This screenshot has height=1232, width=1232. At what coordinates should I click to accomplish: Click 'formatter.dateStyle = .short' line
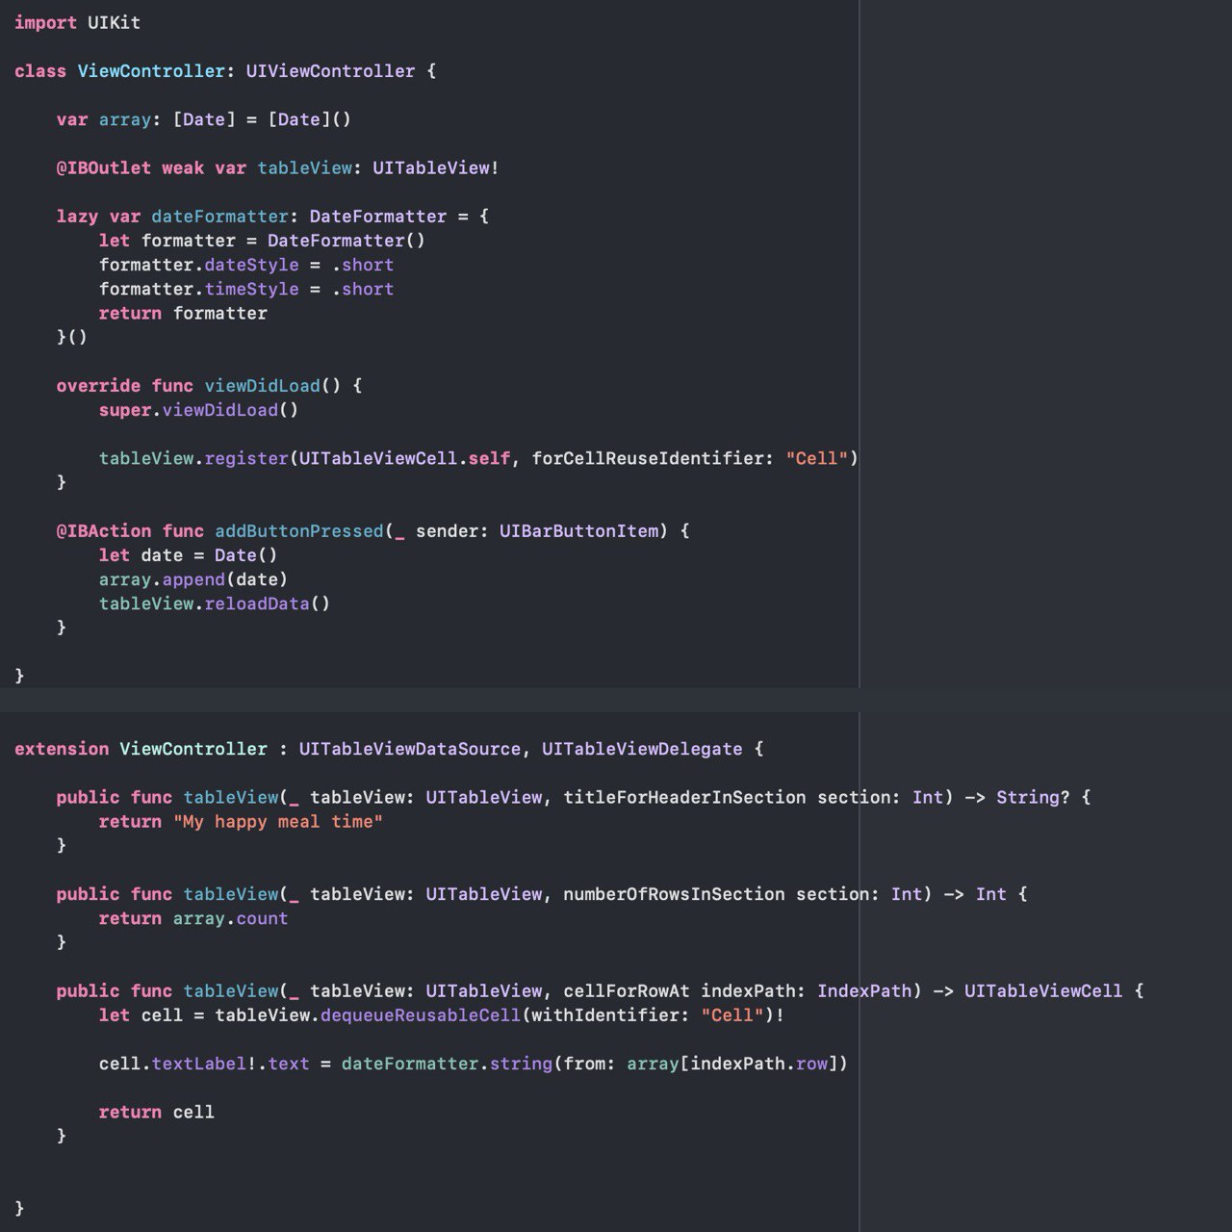tap(246, 265)
